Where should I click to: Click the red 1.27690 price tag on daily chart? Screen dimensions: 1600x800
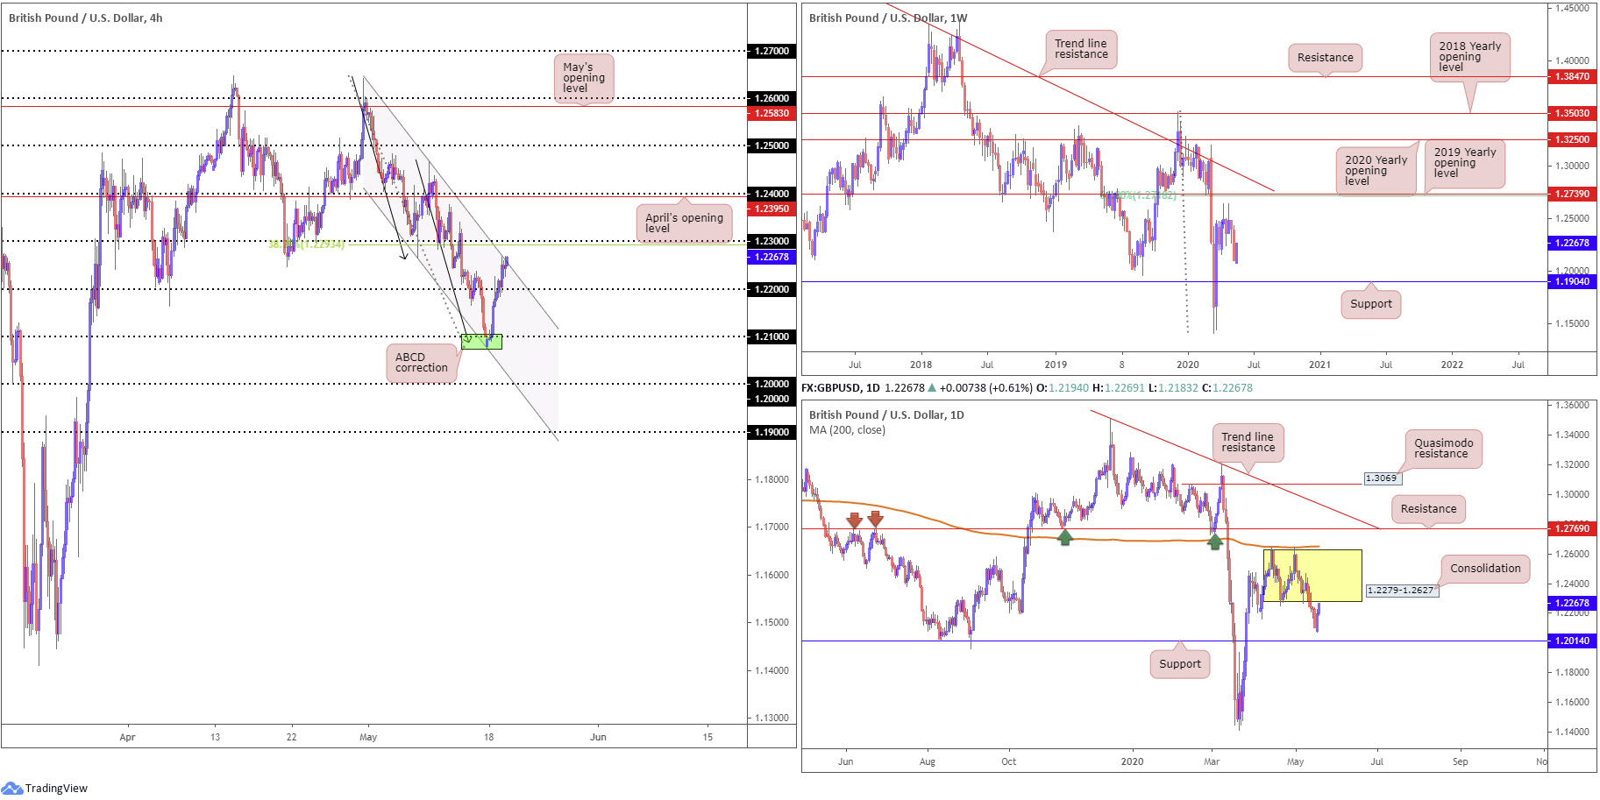point(1572,528)
